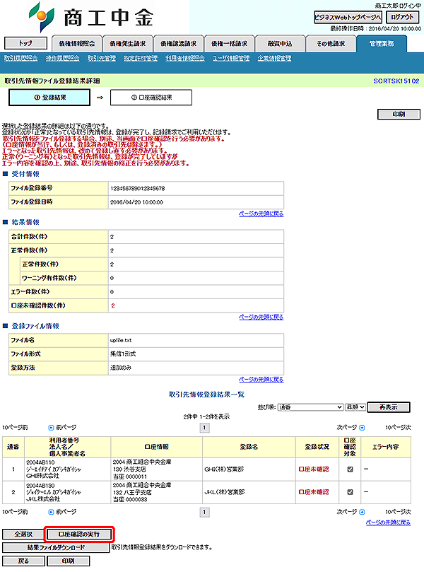Image resolution: width=424 pixels, height=572 pixels.
Task: Click registered name JKL(株)営業部
Action: point(225,492)
